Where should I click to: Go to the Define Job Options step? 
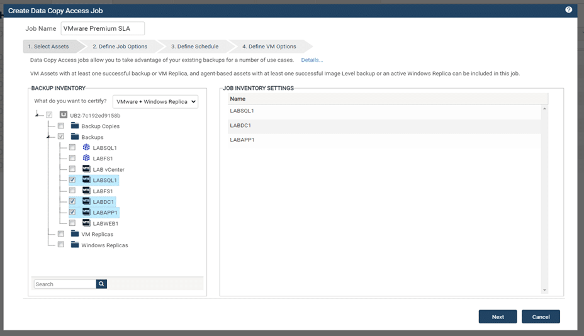click(120, 47)
